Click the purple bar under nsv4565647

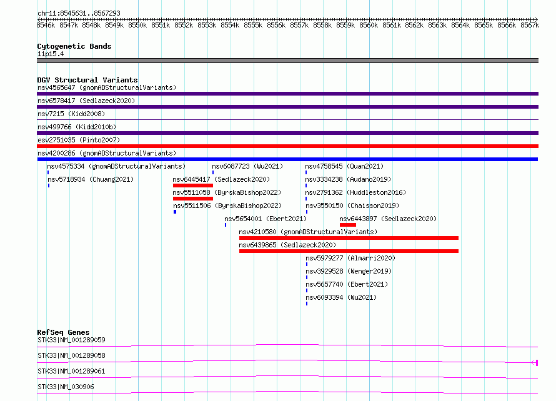pos(287,94)
